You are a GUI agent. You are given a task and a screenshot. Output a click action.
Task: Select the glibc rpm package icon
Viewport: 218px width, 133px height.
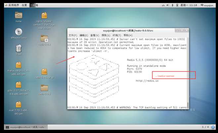coord(19,85)
